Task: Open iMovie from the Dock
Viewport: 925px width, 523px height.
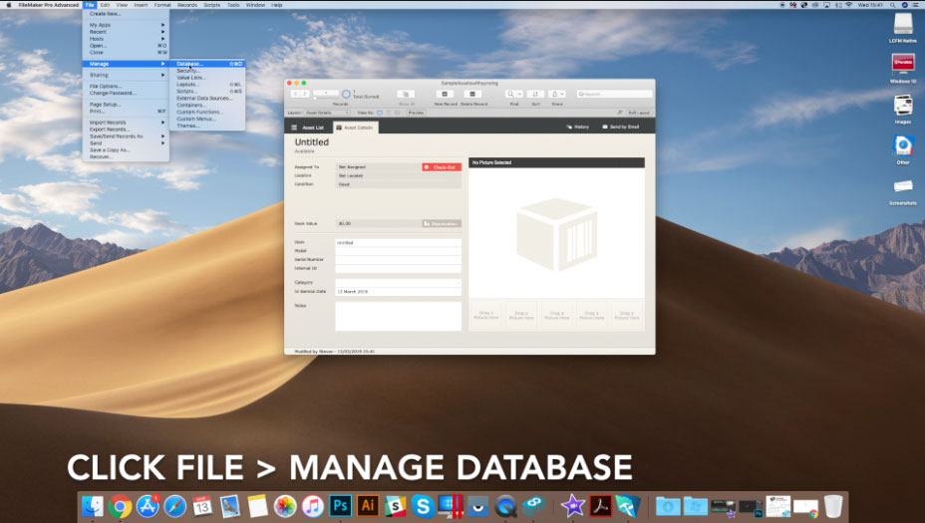Action: [573, 506]
